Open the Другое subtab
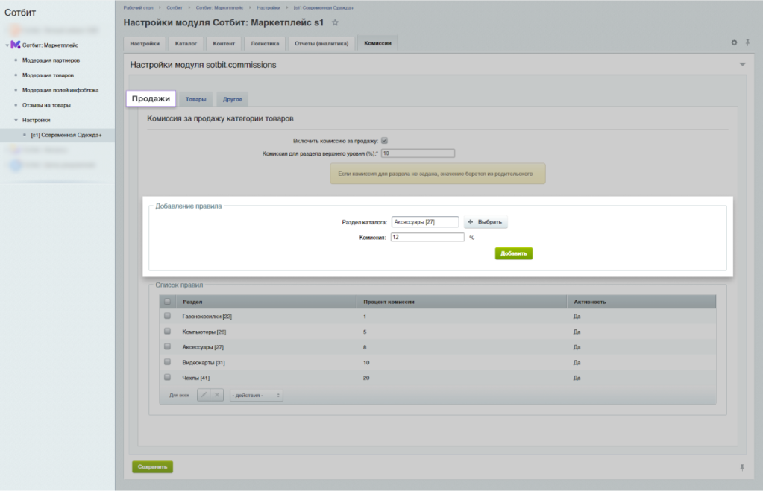This screenshot has width=763, height=491. pyautogui.click(x=233, y=99)
